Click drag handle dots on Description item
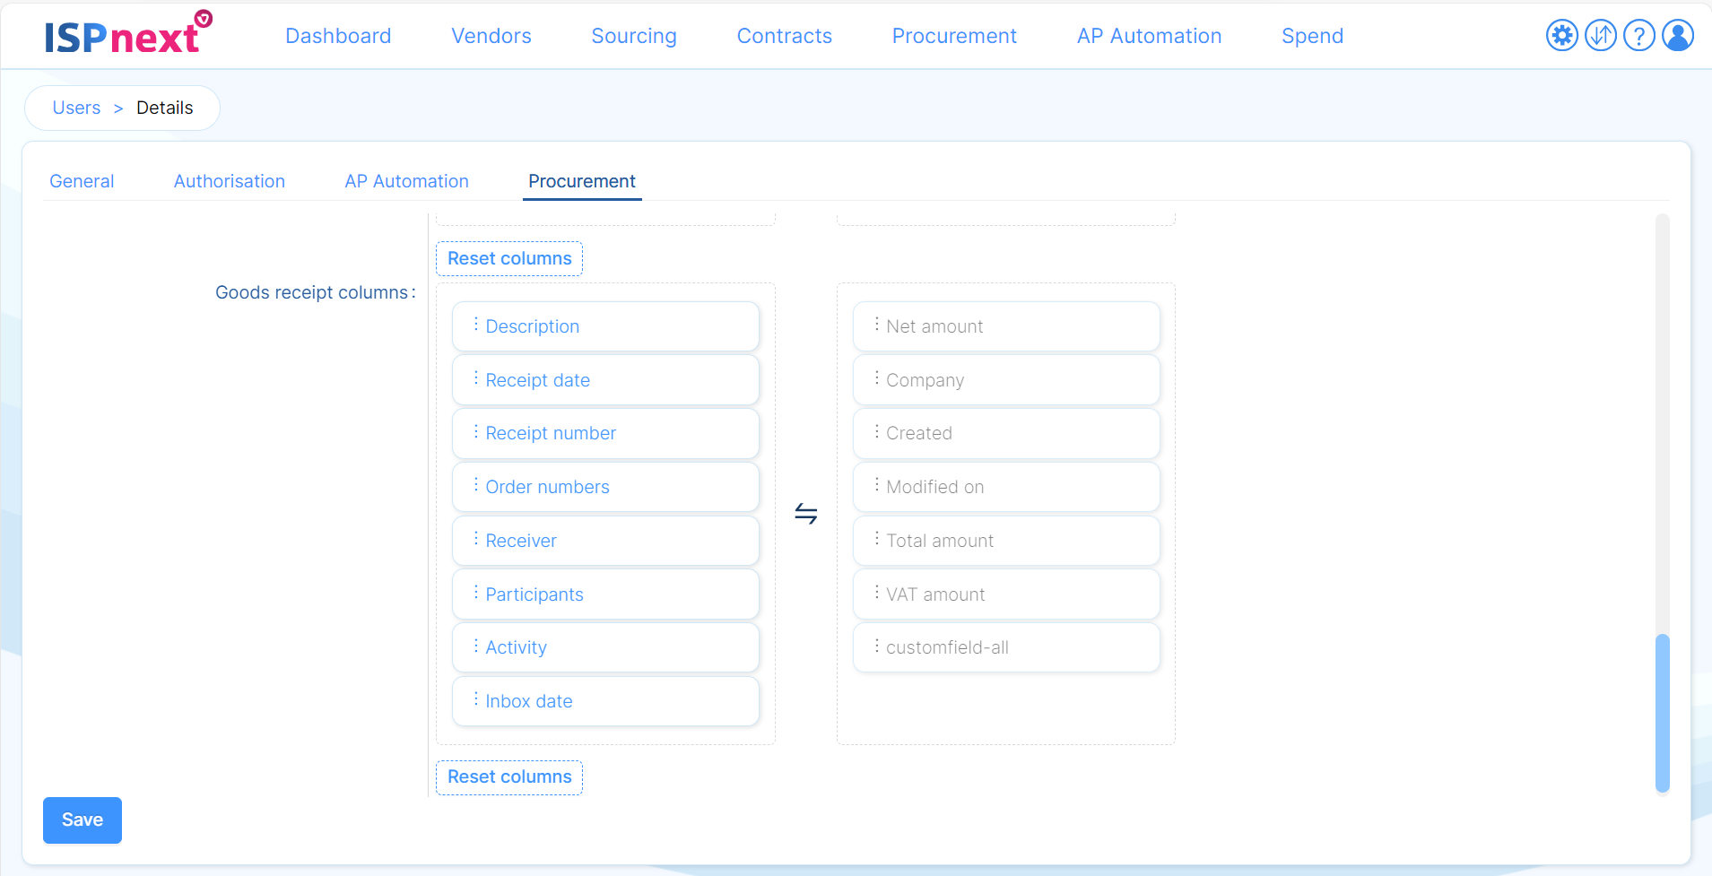1712x876 pixels. coord(475,325)
